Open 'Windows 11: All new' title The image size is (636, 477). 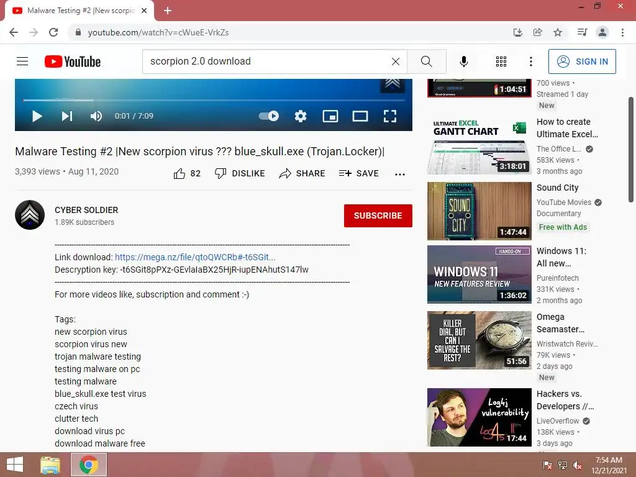[561, 257]
